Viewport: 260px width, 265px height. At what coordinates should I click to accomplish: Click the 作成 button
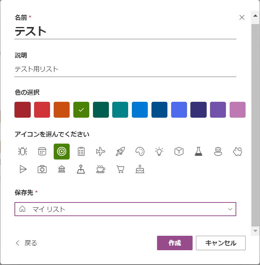[x=175, y=243]
